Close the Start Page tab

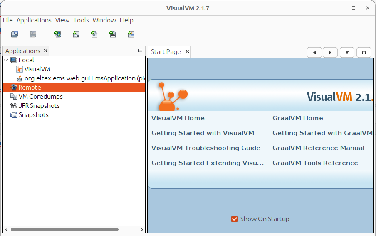187,51
